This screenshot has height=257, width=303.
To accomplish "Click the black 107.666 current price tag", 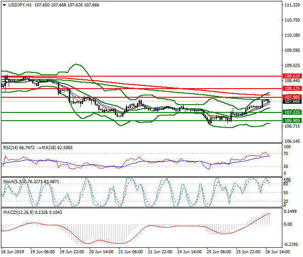I will click(x=292, y=101).
